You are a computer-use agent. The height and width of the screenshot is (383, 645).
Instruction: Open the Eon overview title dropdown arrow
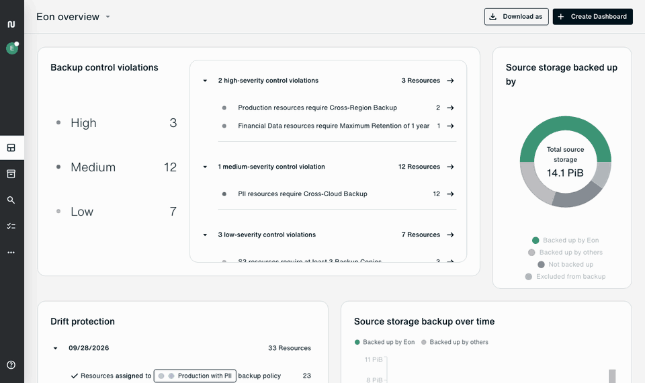(x=107, y=17)
